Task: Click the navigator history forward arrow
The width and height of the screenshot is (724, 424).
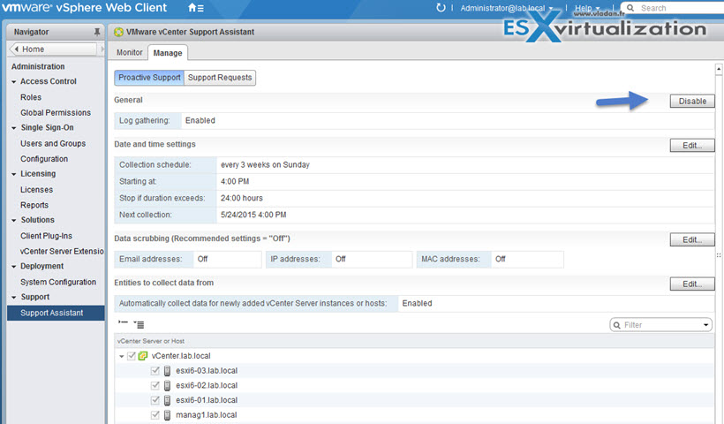Action: click(x=102, y=49)
